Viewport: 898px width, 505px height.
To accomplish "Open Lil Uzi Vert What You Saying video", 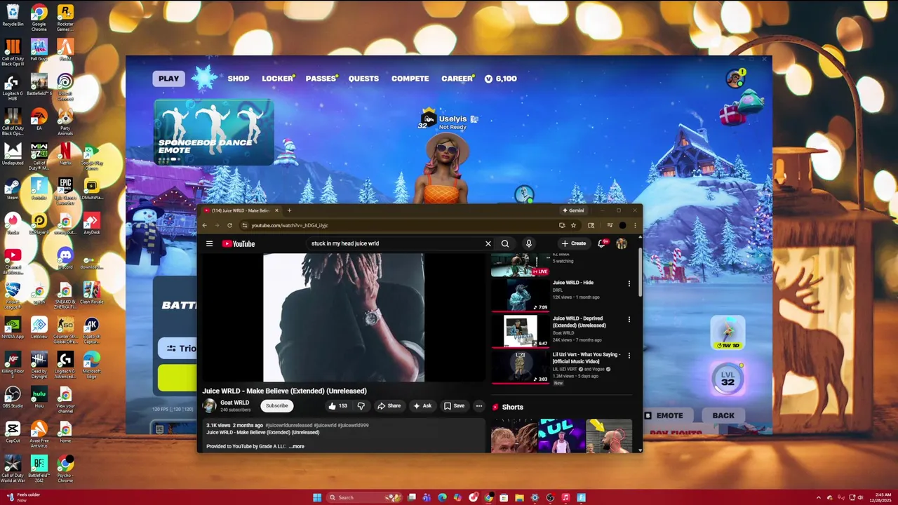I will coord(519,368).
